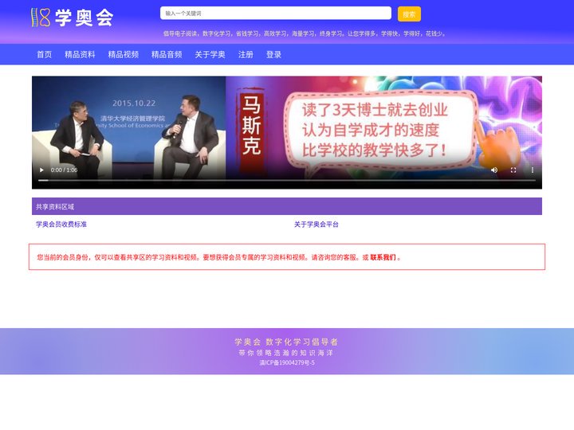Open 精品资料 in the navigation bar
This screenshot has height=430, width=574.
80,54
